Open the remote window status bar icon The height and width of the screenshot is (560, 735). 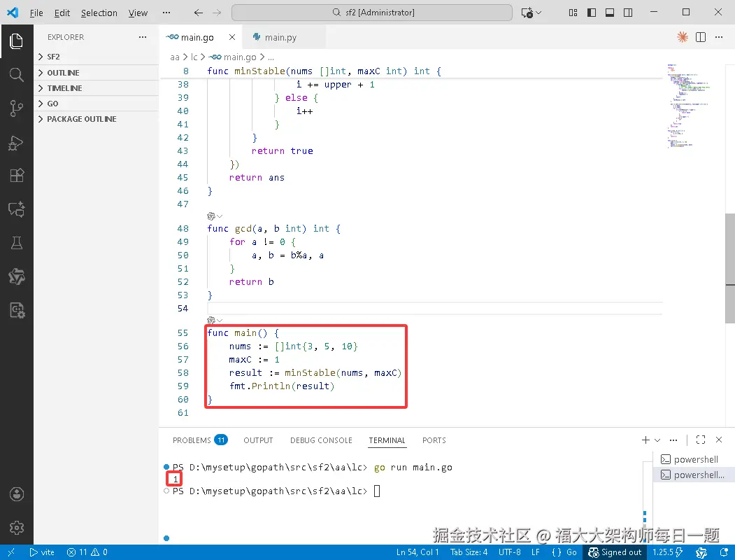[x=12, y=552]
